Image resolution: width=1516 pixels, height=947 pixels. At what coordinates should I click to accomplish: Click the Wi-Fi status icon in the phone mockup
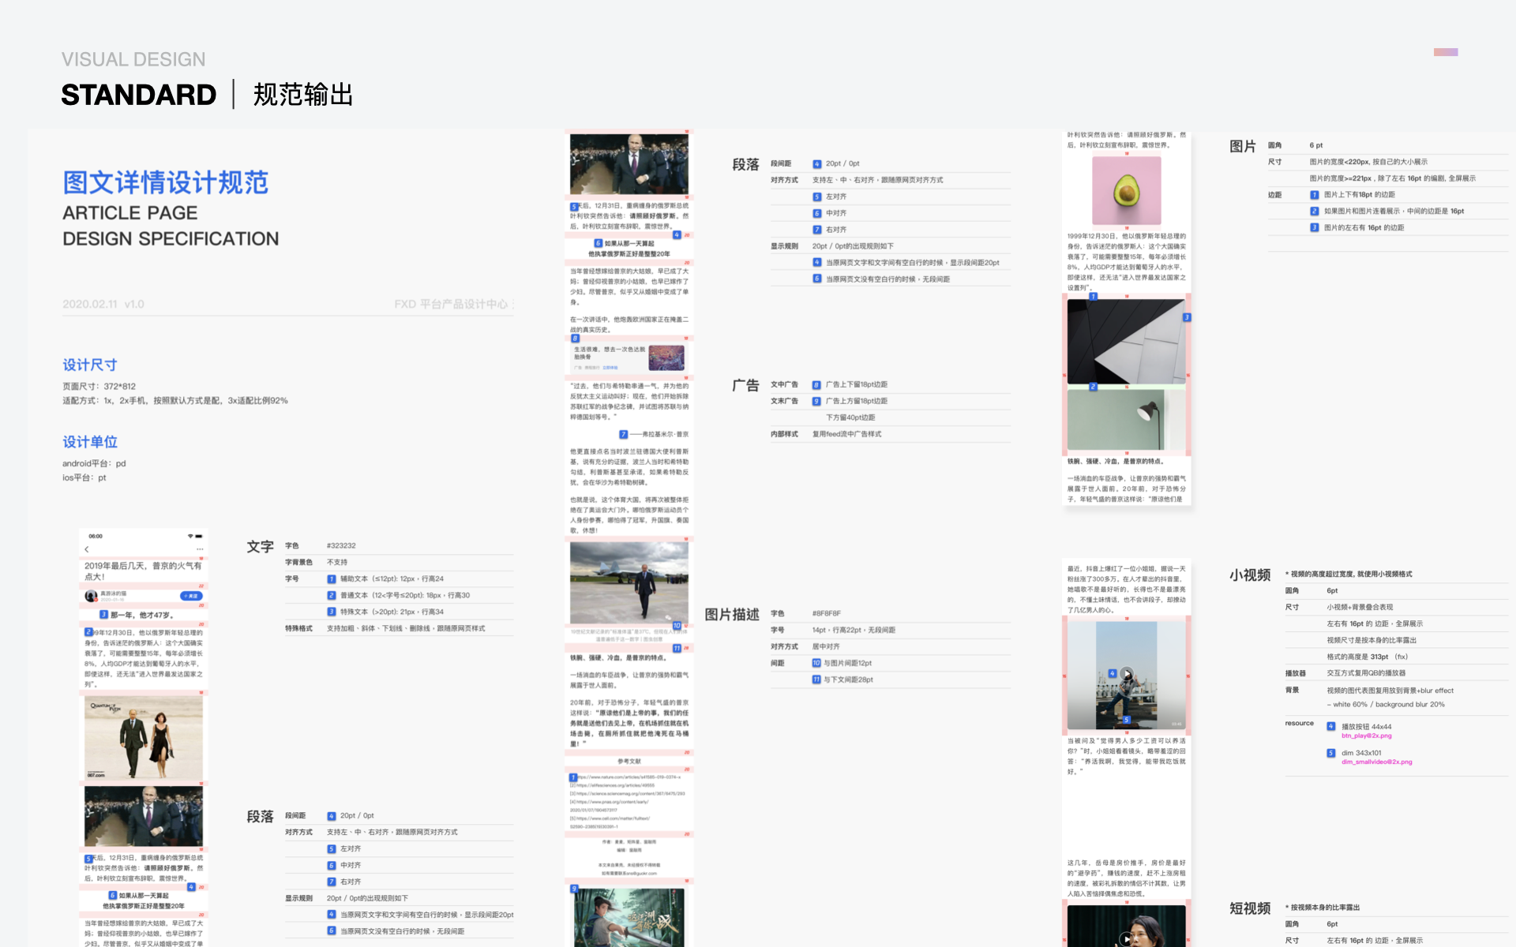pyautogui.click(x=189, y=536)
